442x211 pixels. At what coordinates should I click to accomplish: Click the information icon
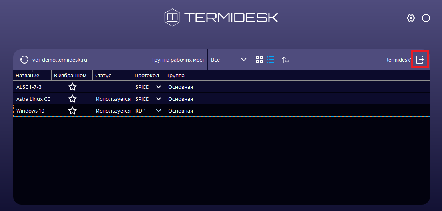click(x=426, y=18)
